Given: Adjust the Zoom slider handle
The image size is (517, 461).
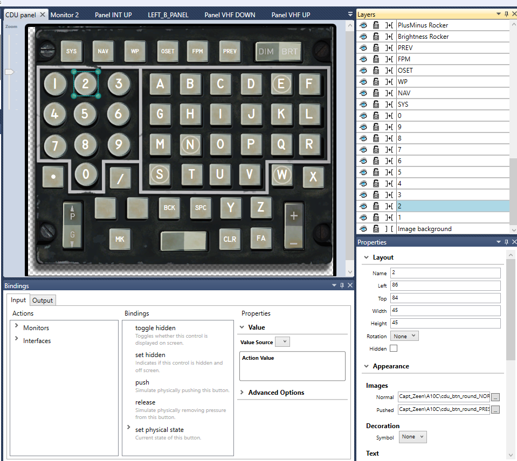Looking at the screenshot, I should point(9,72).
